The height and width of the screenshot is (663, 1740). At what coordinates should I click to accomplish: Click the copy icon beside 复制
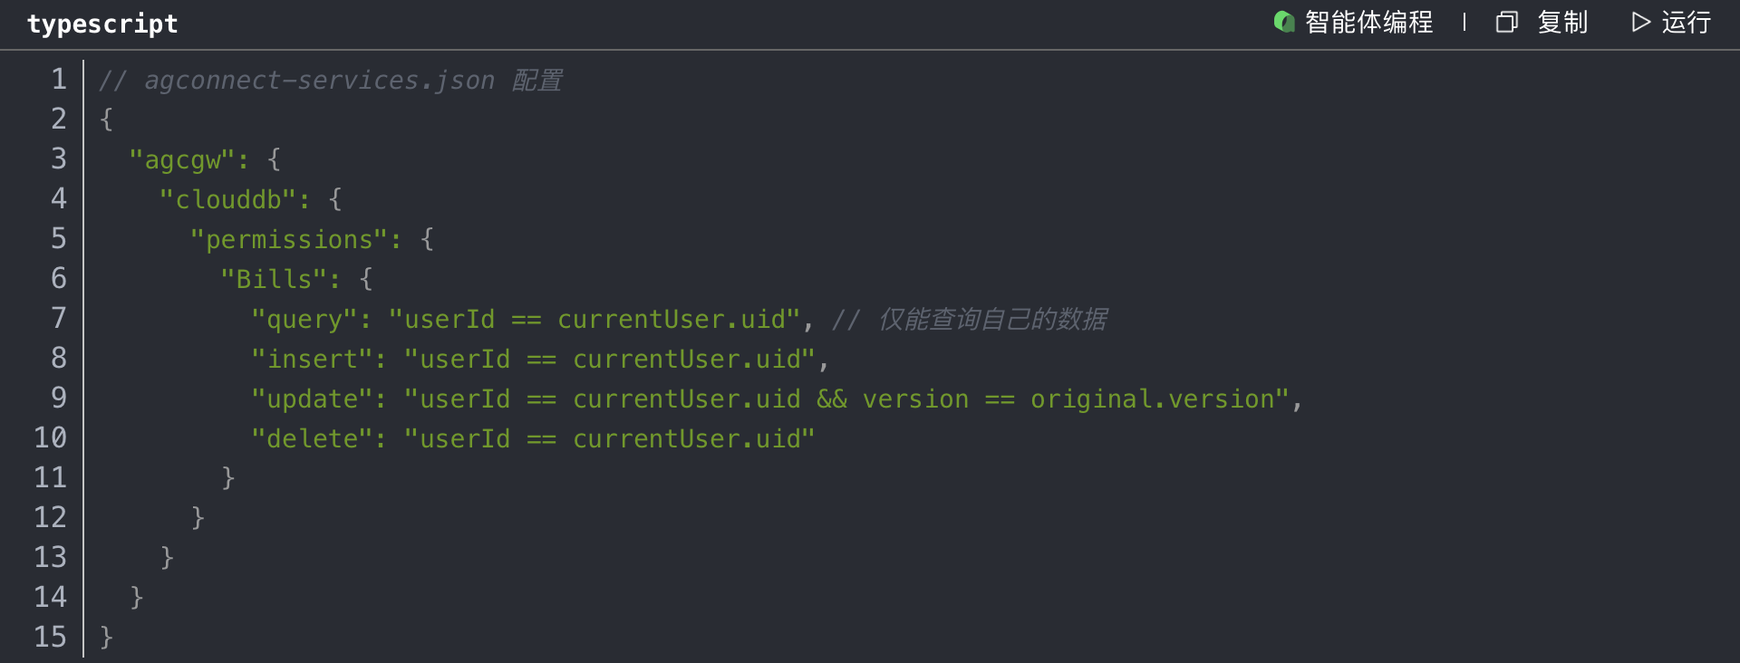pos(1506,22)
